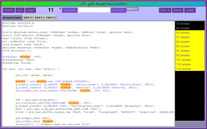
Task: Select the gtk-hypertext-web.c tab
Action: tap(12, 18)
